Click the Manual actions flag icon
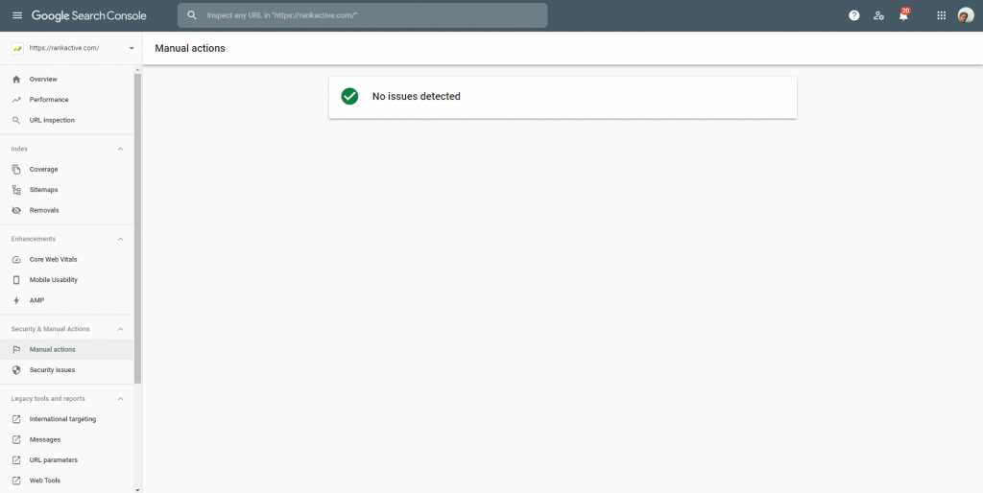 pos(16,349)
